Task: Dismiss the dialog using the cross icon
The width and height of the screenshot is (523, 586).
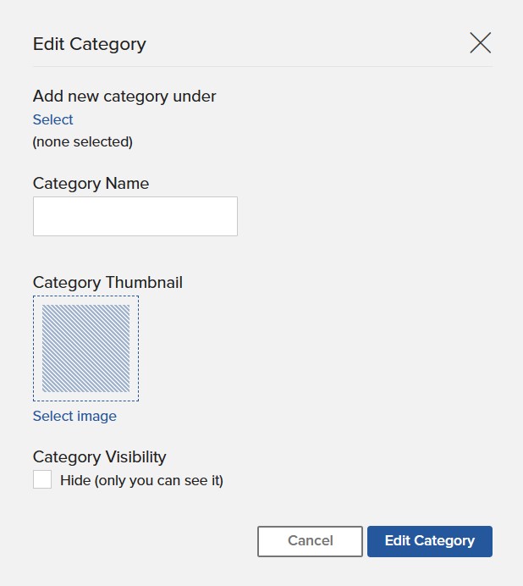Action: click(480, 43)
